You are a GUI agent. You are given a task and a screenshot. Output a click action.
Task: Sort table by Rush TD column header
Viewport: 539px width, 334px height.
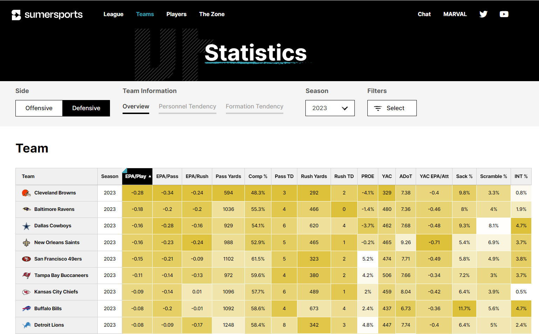tap(344, 176)
